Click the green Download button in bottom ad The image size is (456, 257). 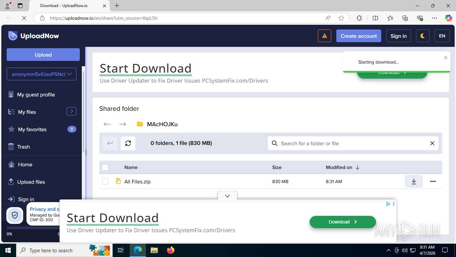coord(343,222)
